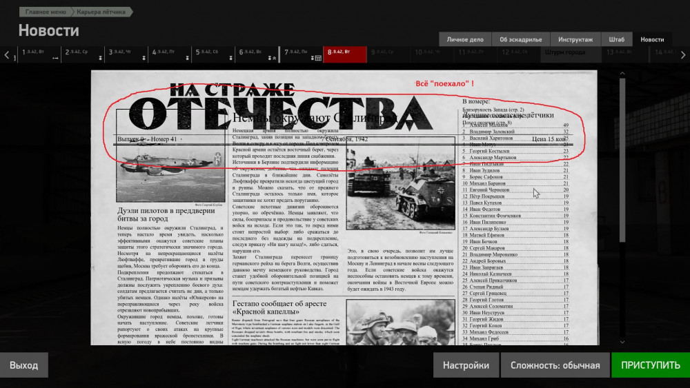The height and width of the screenshot is (388, 690).
Task: Open the Личное дело tab
Action: click(x=464, y=39)
